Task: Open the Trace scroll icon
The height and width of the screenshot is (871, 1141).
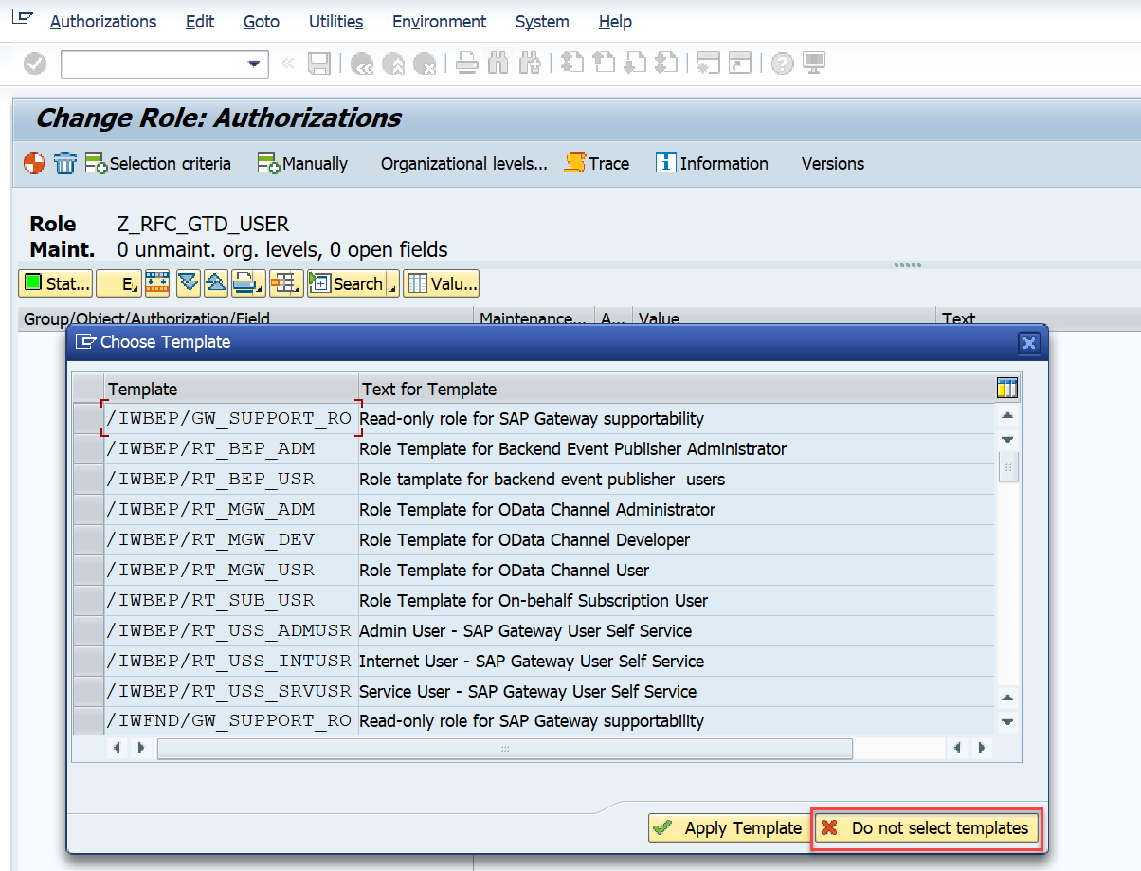Action: click(574, 163)
